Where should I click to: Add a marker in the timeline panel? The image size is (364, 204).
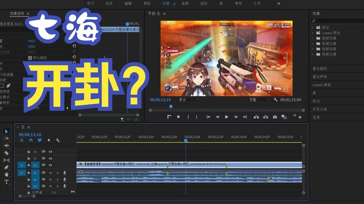[x=49, y=140]
